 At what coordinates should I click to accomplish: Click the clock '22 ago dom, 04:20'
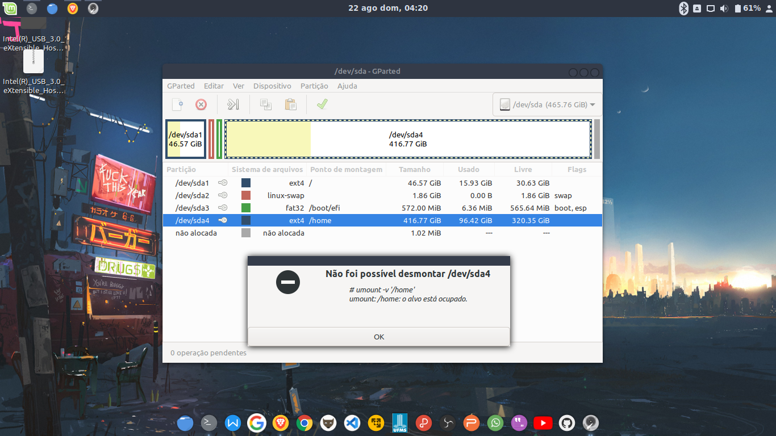coord(388,8)
